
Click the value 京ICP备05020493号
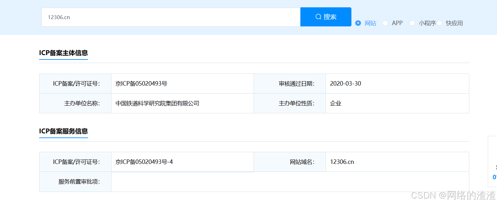pos(141,84)
